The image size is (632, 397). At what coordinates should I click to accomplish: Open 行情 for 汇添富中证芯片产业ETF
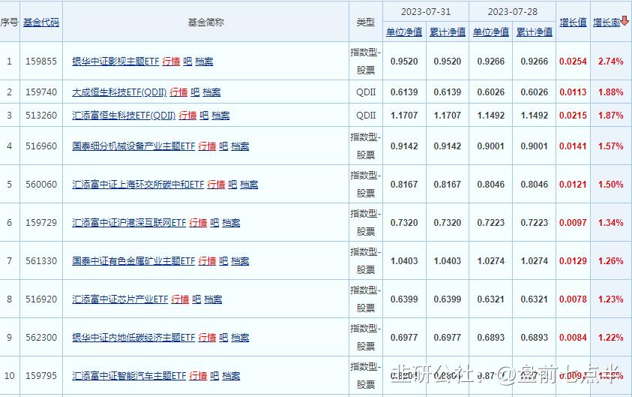pyautogui.click(x=180, y=299)
